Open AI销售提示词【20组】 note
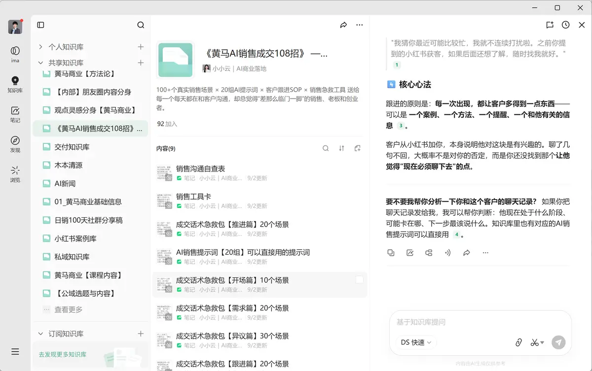 click(x=259, y=257)
